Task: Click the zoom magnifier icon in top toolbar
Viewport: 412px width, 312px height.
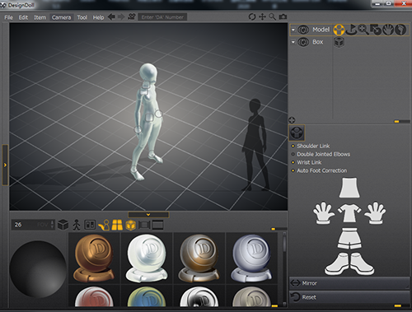Action: pyautogui.click(x=272, y=16)
